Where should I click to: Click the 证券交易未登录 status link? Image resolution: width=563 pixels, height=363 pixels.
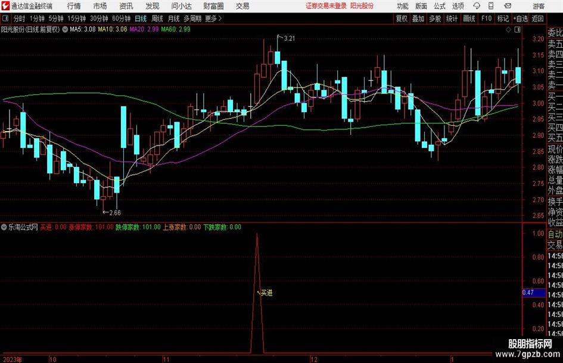pyautogui.click(x=326, y=6)
